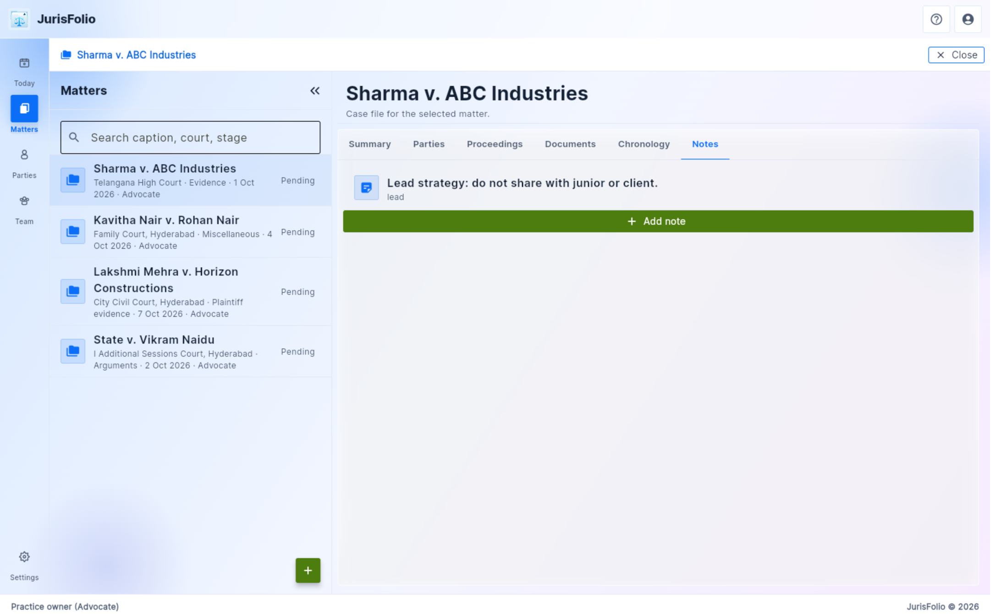Image resolution: width=1002 pixels, height=614 pixels.
Task: Click the Add note button
Action: point(658,221)
